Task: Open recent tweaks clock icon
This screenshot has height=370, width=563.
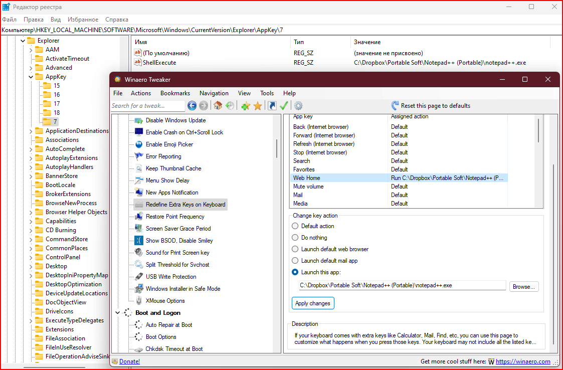Action: click(x=230, y=106)
